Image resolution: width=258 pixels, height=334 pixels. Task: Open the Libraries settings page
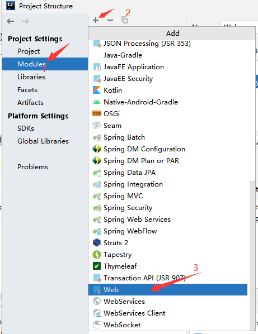45,77
